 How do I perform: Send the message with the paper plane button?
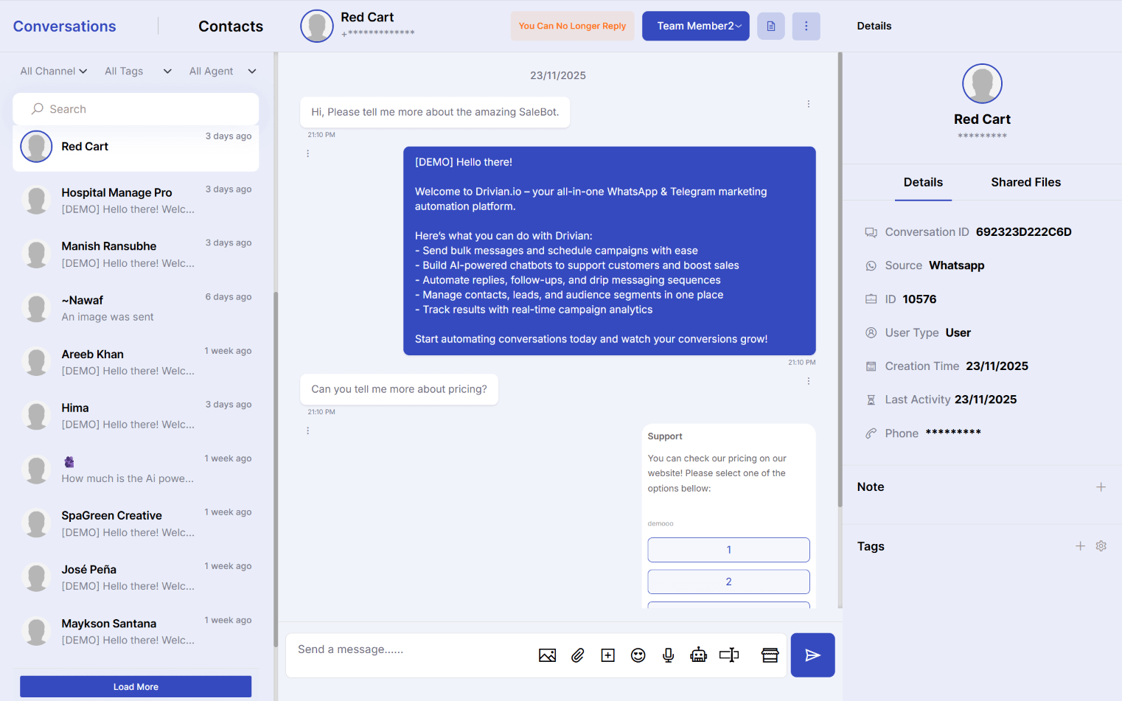point(812,655)
